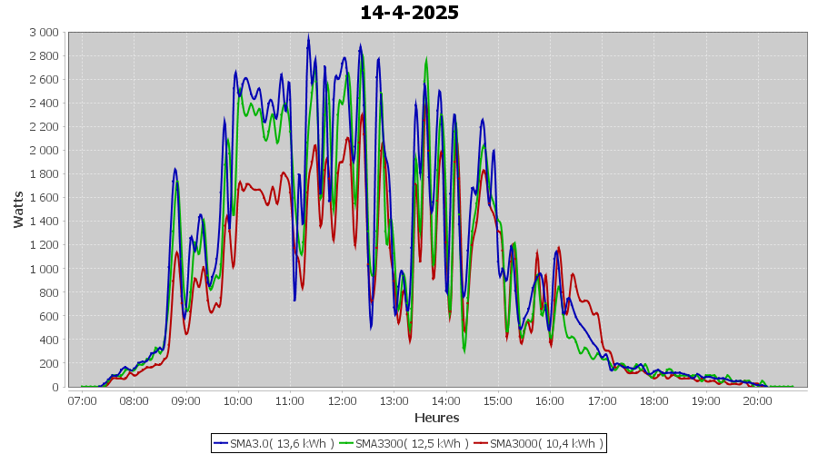This screenshot has width=818, height=454.
Task: Click the 200 watts axis value
Action: tap(50, 363)
